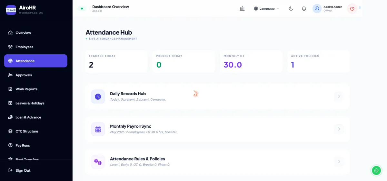
Task: Click the Employees people icon
Action: pyautogui.click(x=10, y=47)
